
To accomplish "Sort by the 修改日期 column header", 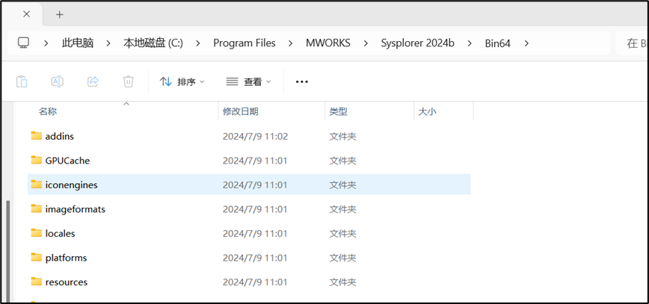I will 241,111.
